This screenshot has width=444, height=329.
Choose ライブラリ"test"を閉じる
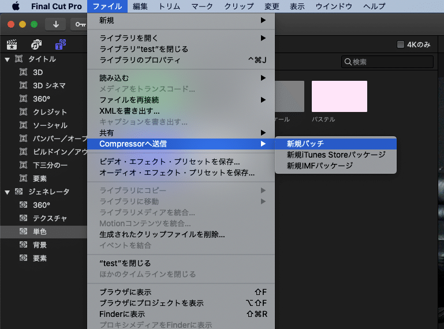click(x=181, y=49)
